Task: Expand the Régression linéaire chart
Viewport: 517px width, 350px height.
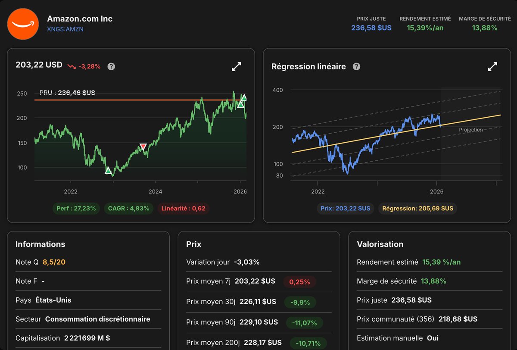Action: (492, 66)
